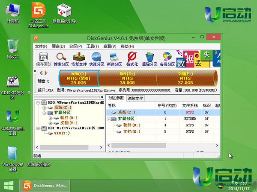Select the 文档(E:) partition bar segment
The width and height of the screenshot is (257, 192).
coord(187,78)
